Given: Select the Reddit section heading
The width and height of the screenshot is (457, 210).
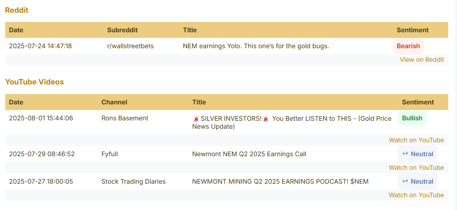Looking at the screenshot, I should point(17,10).
